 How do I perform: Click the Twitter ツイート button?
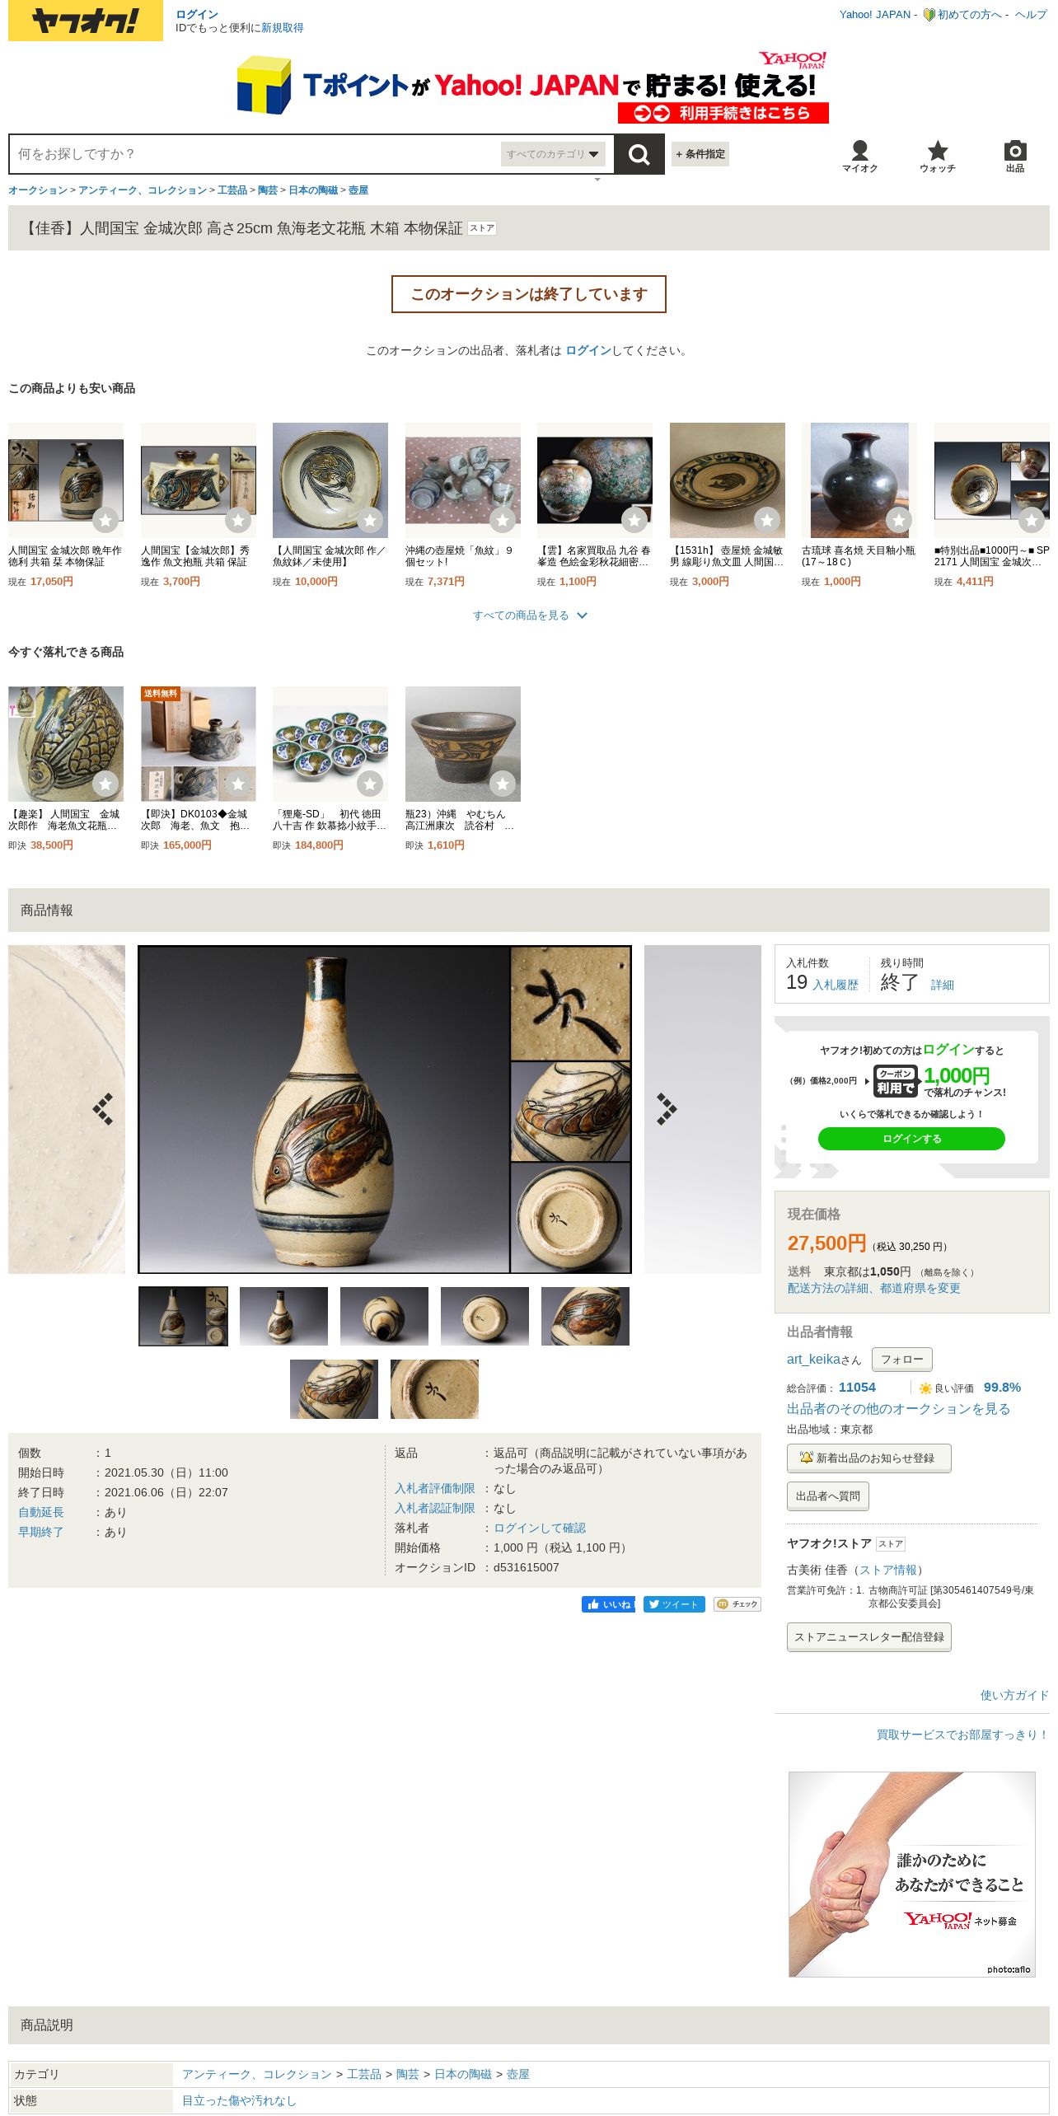(x=674, y=1604)
